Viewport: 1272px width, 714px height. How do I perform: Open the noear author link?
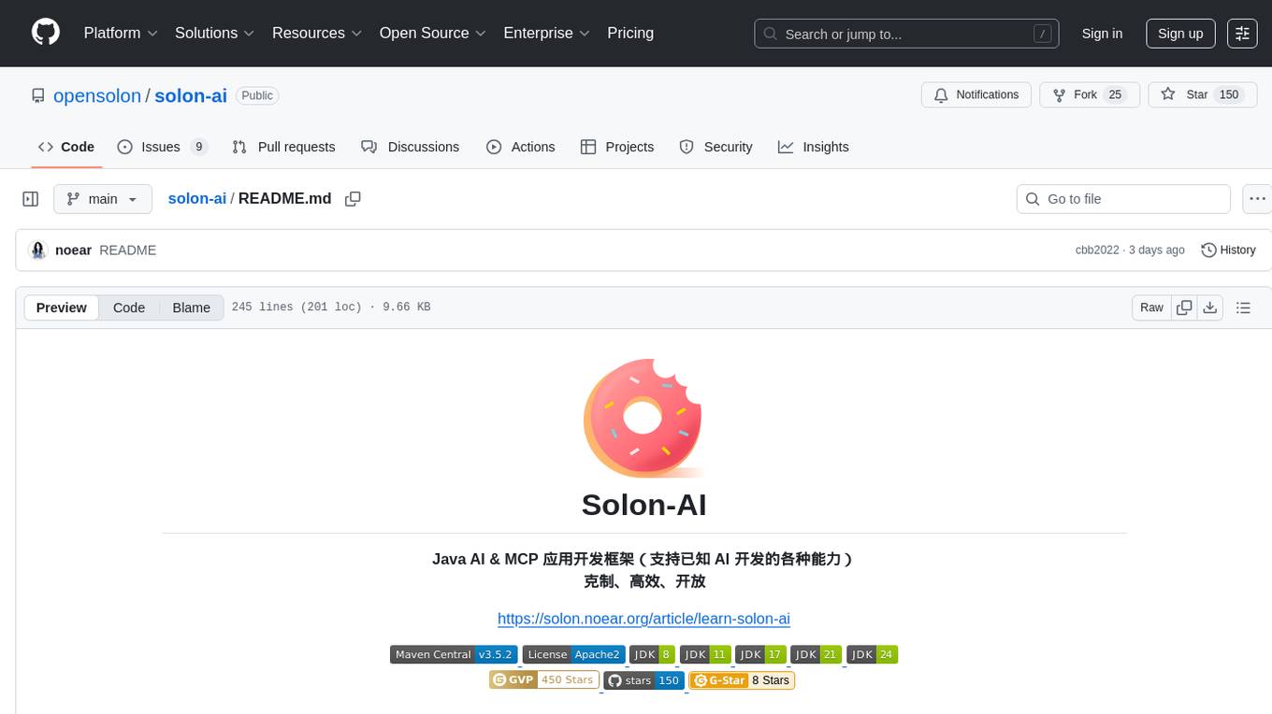[74, 250]
